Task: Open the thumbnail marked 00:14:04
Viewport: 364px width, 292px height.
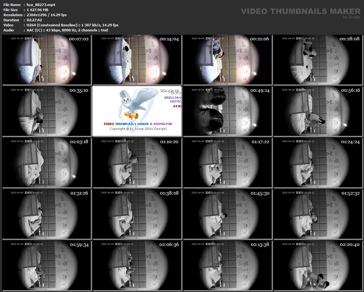Action: (x=137, y=60)
